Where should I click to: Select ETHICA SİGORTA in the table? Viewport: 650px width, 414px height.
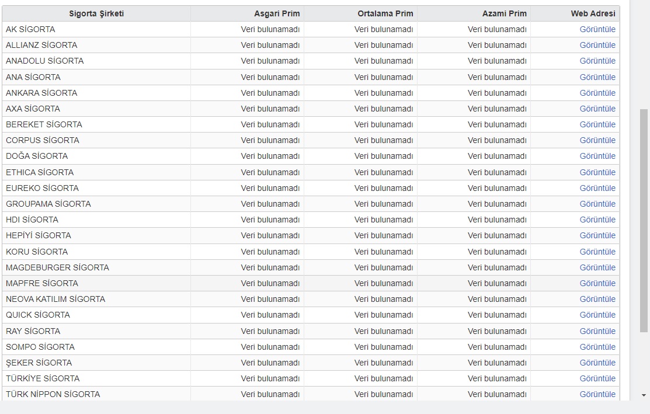40,172
